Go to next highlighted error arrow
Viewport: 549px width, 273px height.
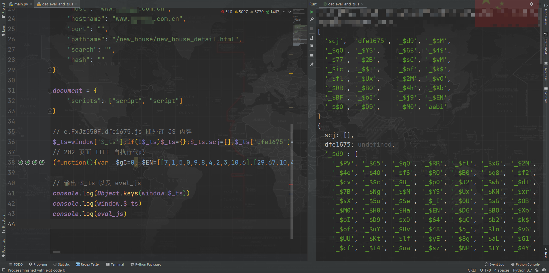(x=290, y=12)
